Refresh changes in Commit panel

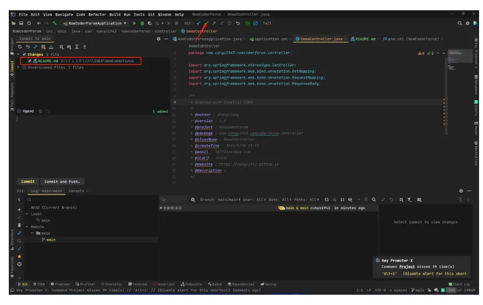[x=20, y=47]
